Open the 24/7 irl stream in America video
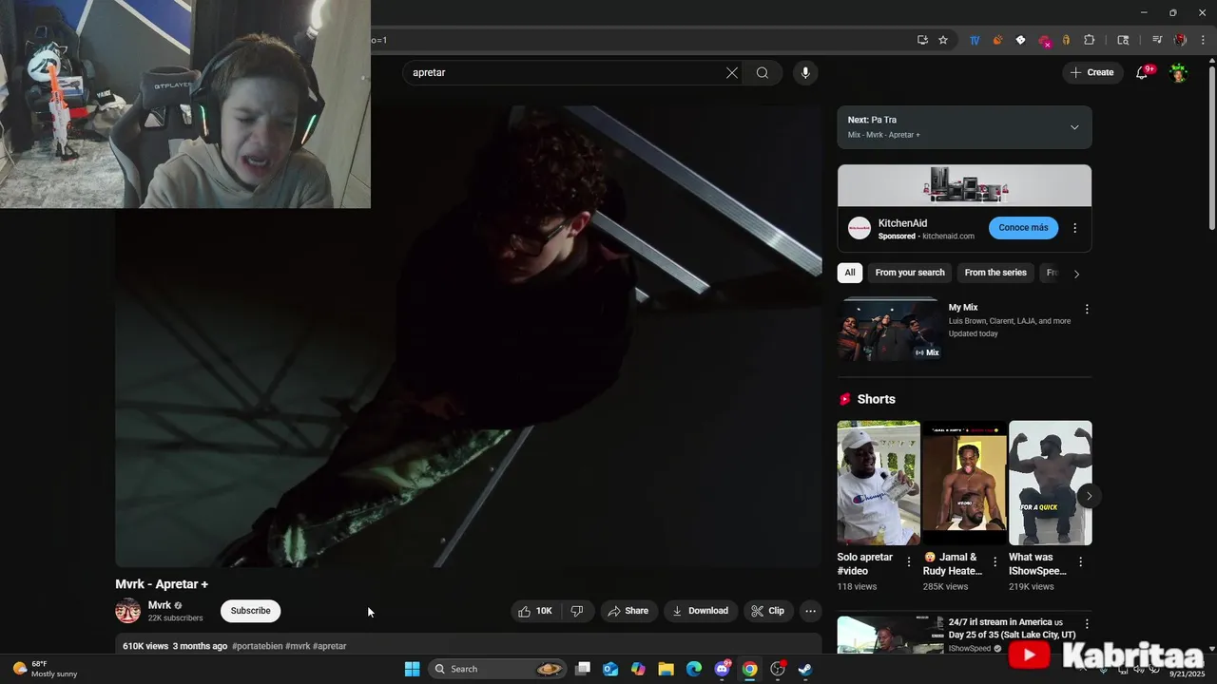Viewport: 1217px width, 684px height. 1012,628
